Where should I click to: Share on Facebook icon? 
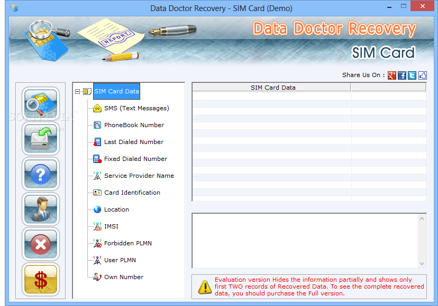point(402,75)
